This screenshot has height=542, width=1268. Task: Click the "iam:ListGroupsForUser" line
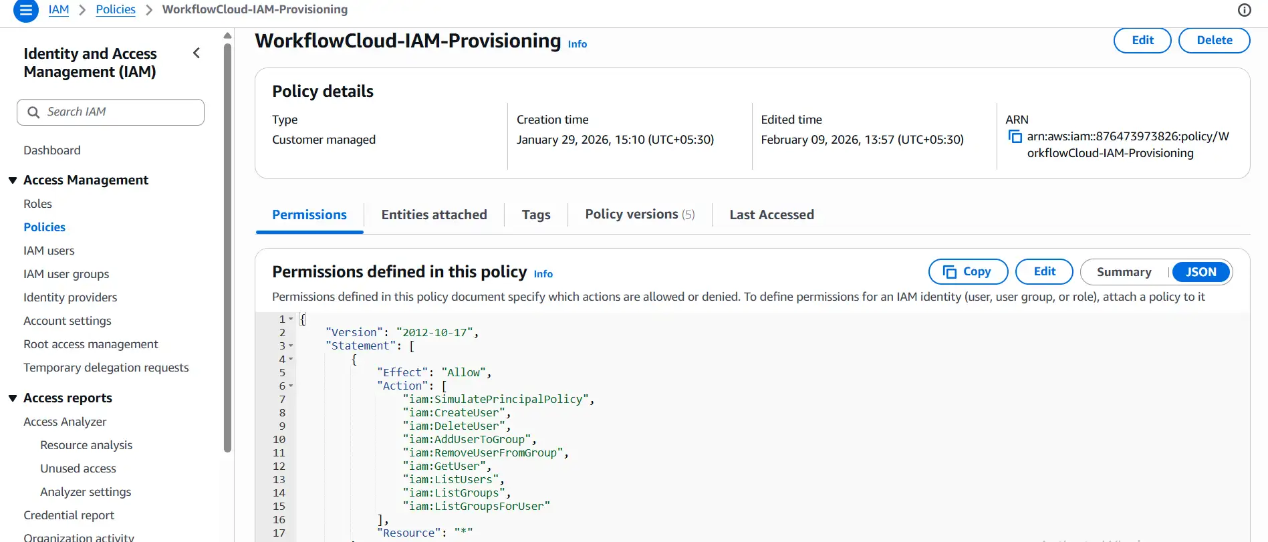click(x=476, y=506)
